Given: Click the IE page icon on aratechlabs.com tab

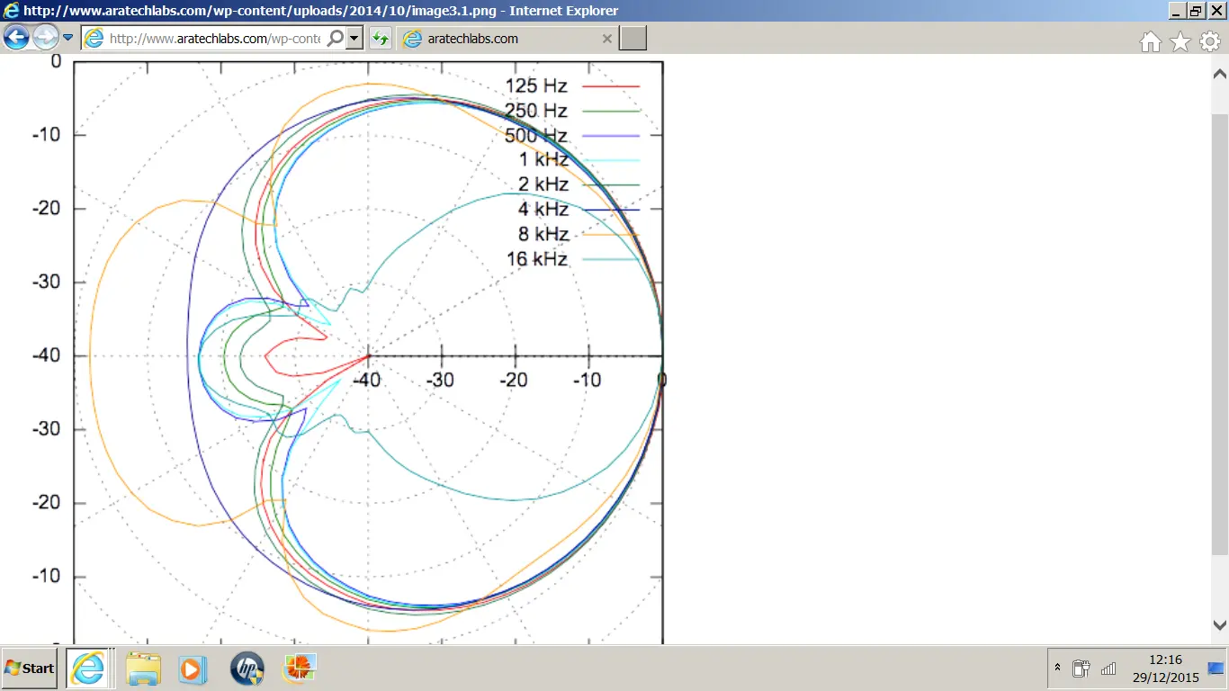Looking at the screenshot, I should tap(413, 39).
